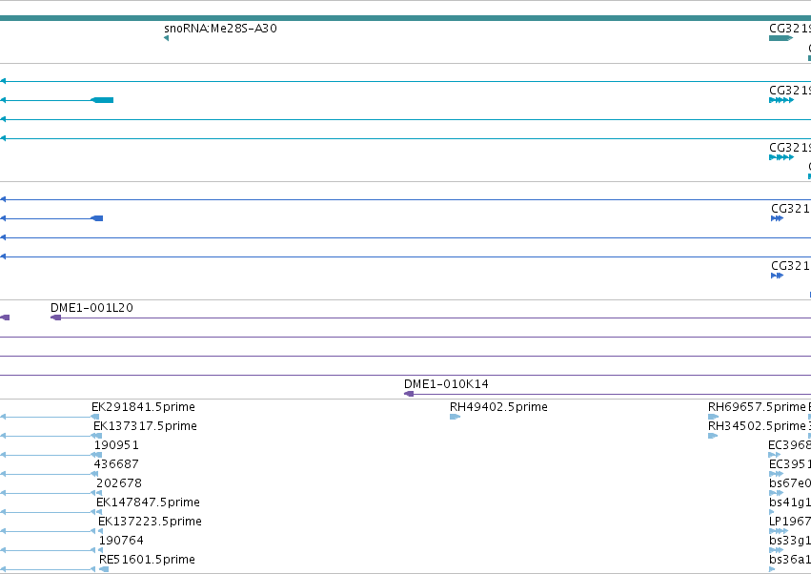Click the thick teal exon block on the cyan transcript
This screenshot has height=574, width=811.
tap(102, 100)
